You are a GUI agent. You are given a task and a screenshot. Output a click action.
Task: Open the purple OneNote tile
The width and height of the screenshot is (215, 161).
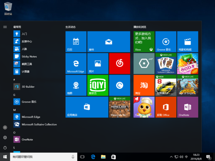pyautogui.click(x=188, y=107)
